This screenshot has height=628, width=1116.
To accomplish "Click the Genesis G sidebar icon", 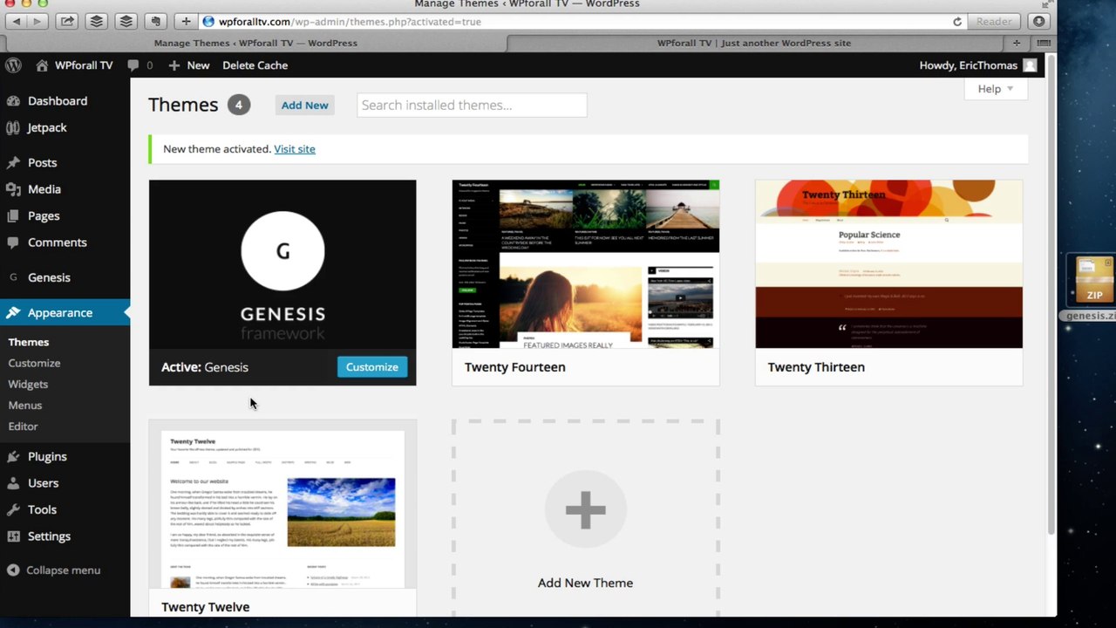I will point(13,277).
